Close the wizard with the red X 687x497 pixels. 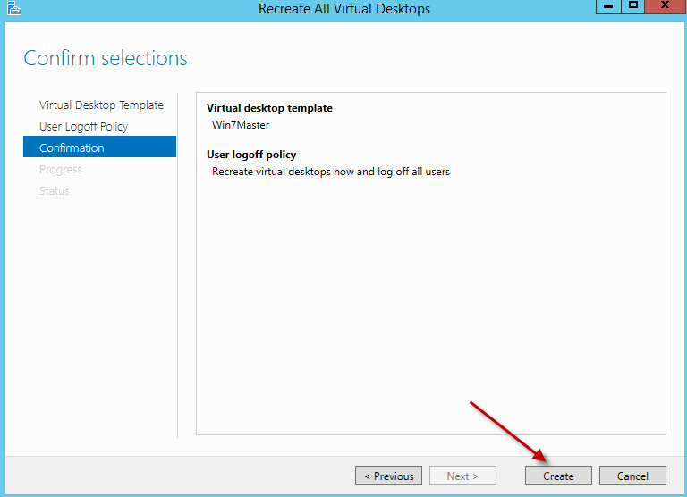click(665, 7)
